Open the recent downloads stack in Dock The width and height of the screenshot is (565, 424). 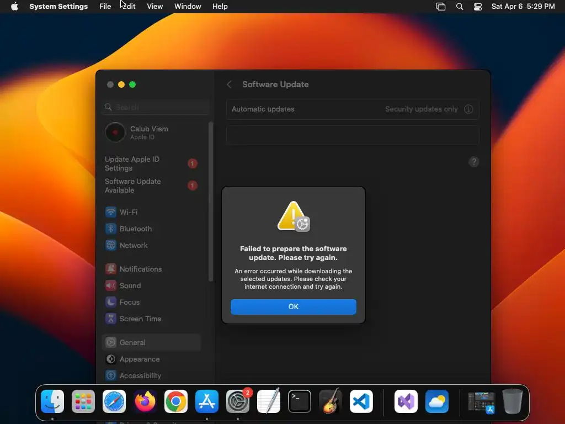(481, 402)
